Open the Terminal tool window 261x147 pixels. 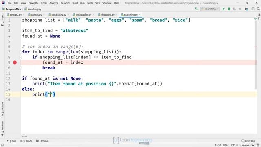(42, 141)
